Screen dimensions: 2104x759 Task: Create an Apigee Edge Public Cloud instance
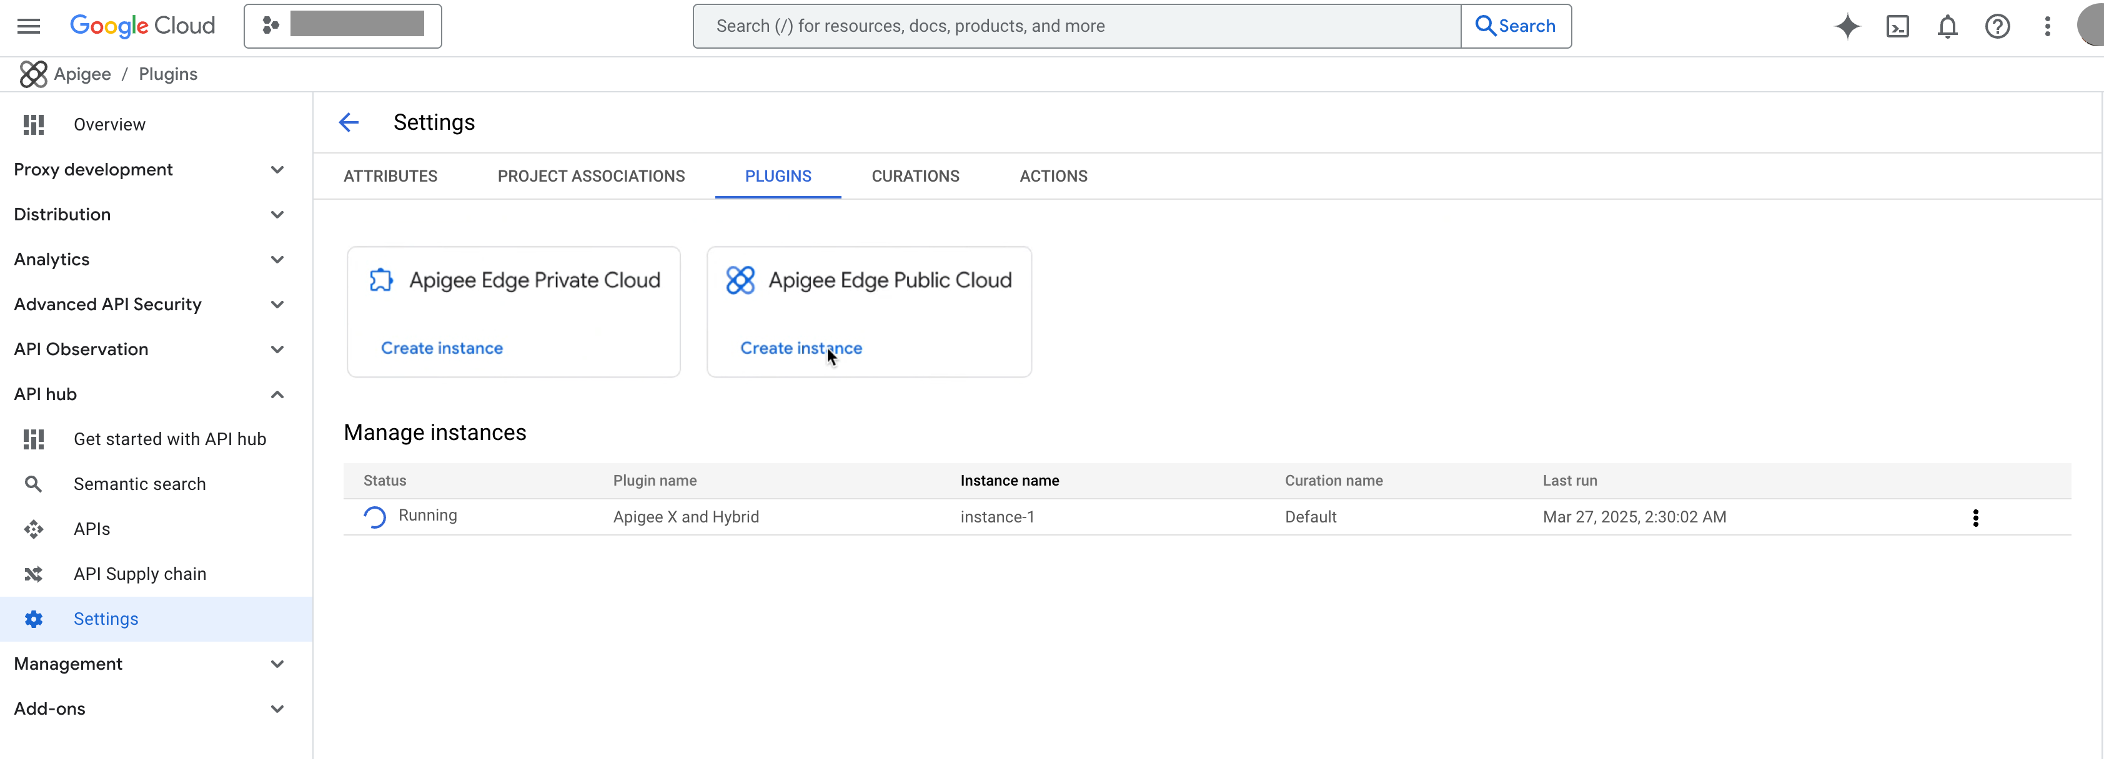coord(800,347)
